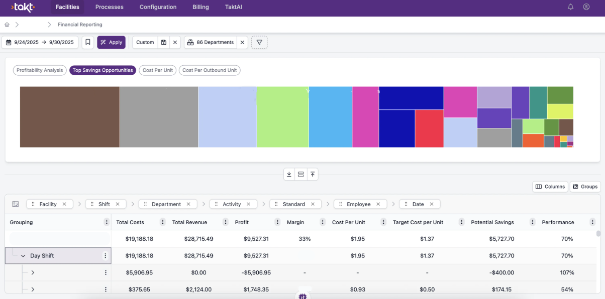Viewport: 605px width, 299px height.
Task: Collapse the Day Shift row
Action: pyautogui.click(x=23, y=255)
